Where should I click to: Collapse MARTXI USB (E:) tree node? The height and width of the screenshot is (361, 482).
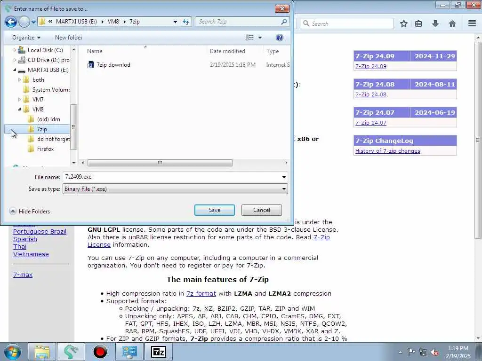click(x=15, y=70)
